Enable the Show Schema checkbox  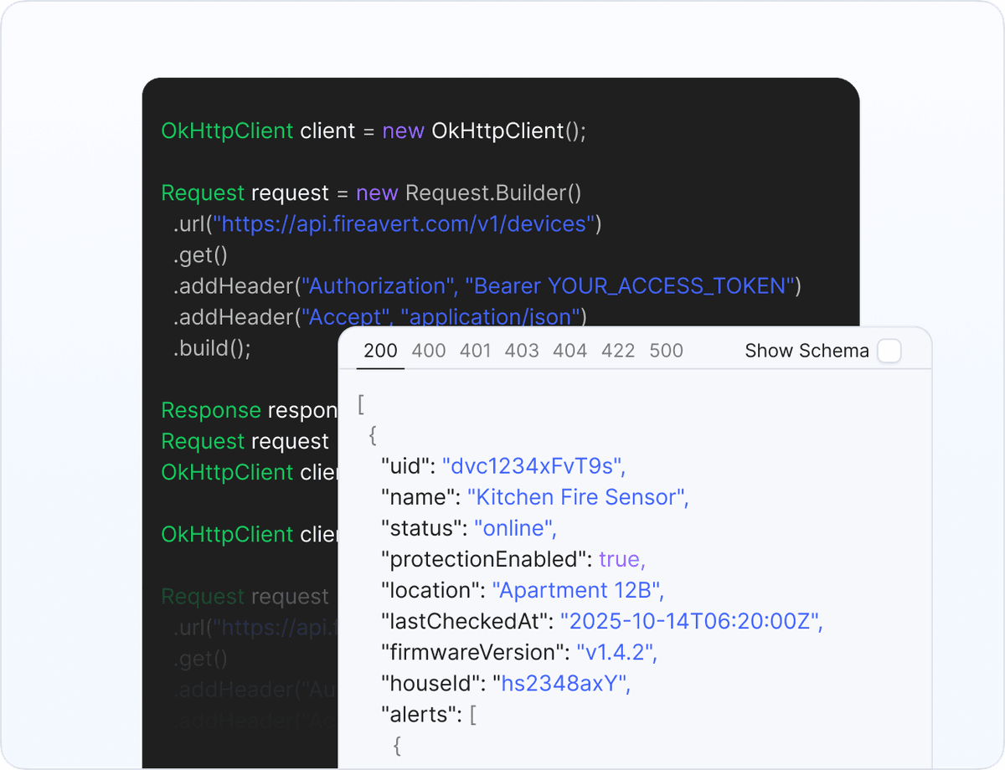pos(889,351)
